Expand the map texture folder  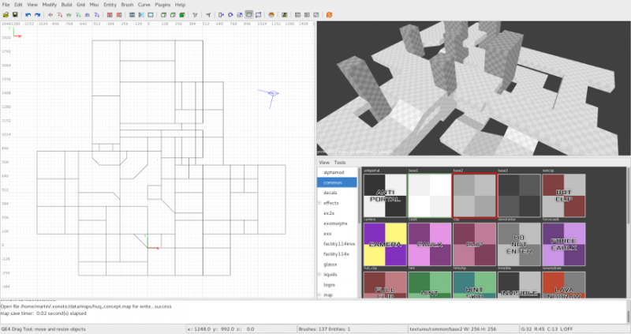click(x=319, y=295)
